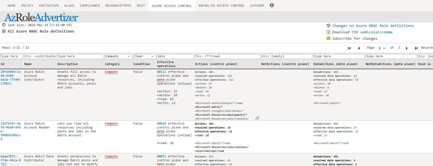Screen dimensions: 433x166
Task: Sort by the Condition column header
Action: tap(141, 64)
